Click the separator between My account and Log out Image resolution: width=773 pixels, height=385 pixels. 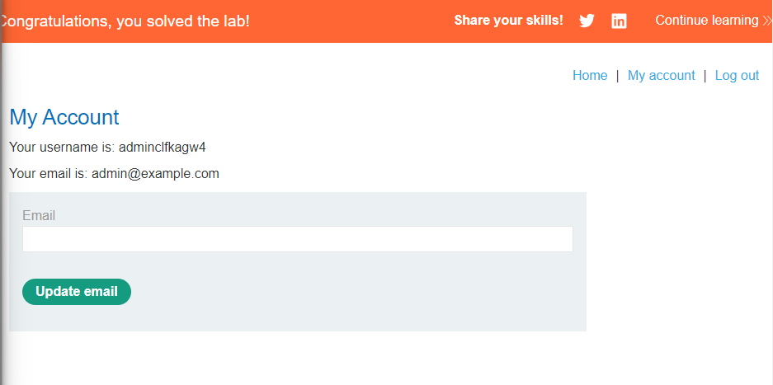[705, 75]
